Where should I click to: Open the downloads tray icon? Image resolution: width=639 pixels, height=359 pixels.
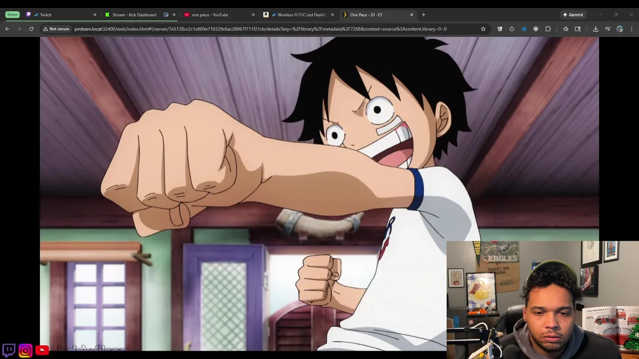point(596,29)
